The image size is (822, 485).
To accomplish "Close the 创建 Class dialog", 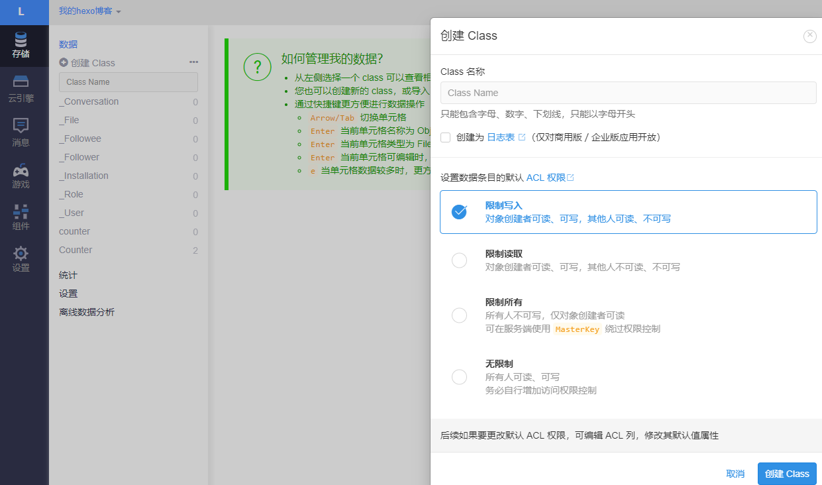I will [x=809, y=36].
